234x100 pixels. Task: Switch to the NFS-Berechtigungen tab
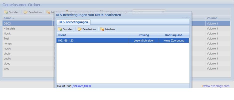(x=73, y=22)
